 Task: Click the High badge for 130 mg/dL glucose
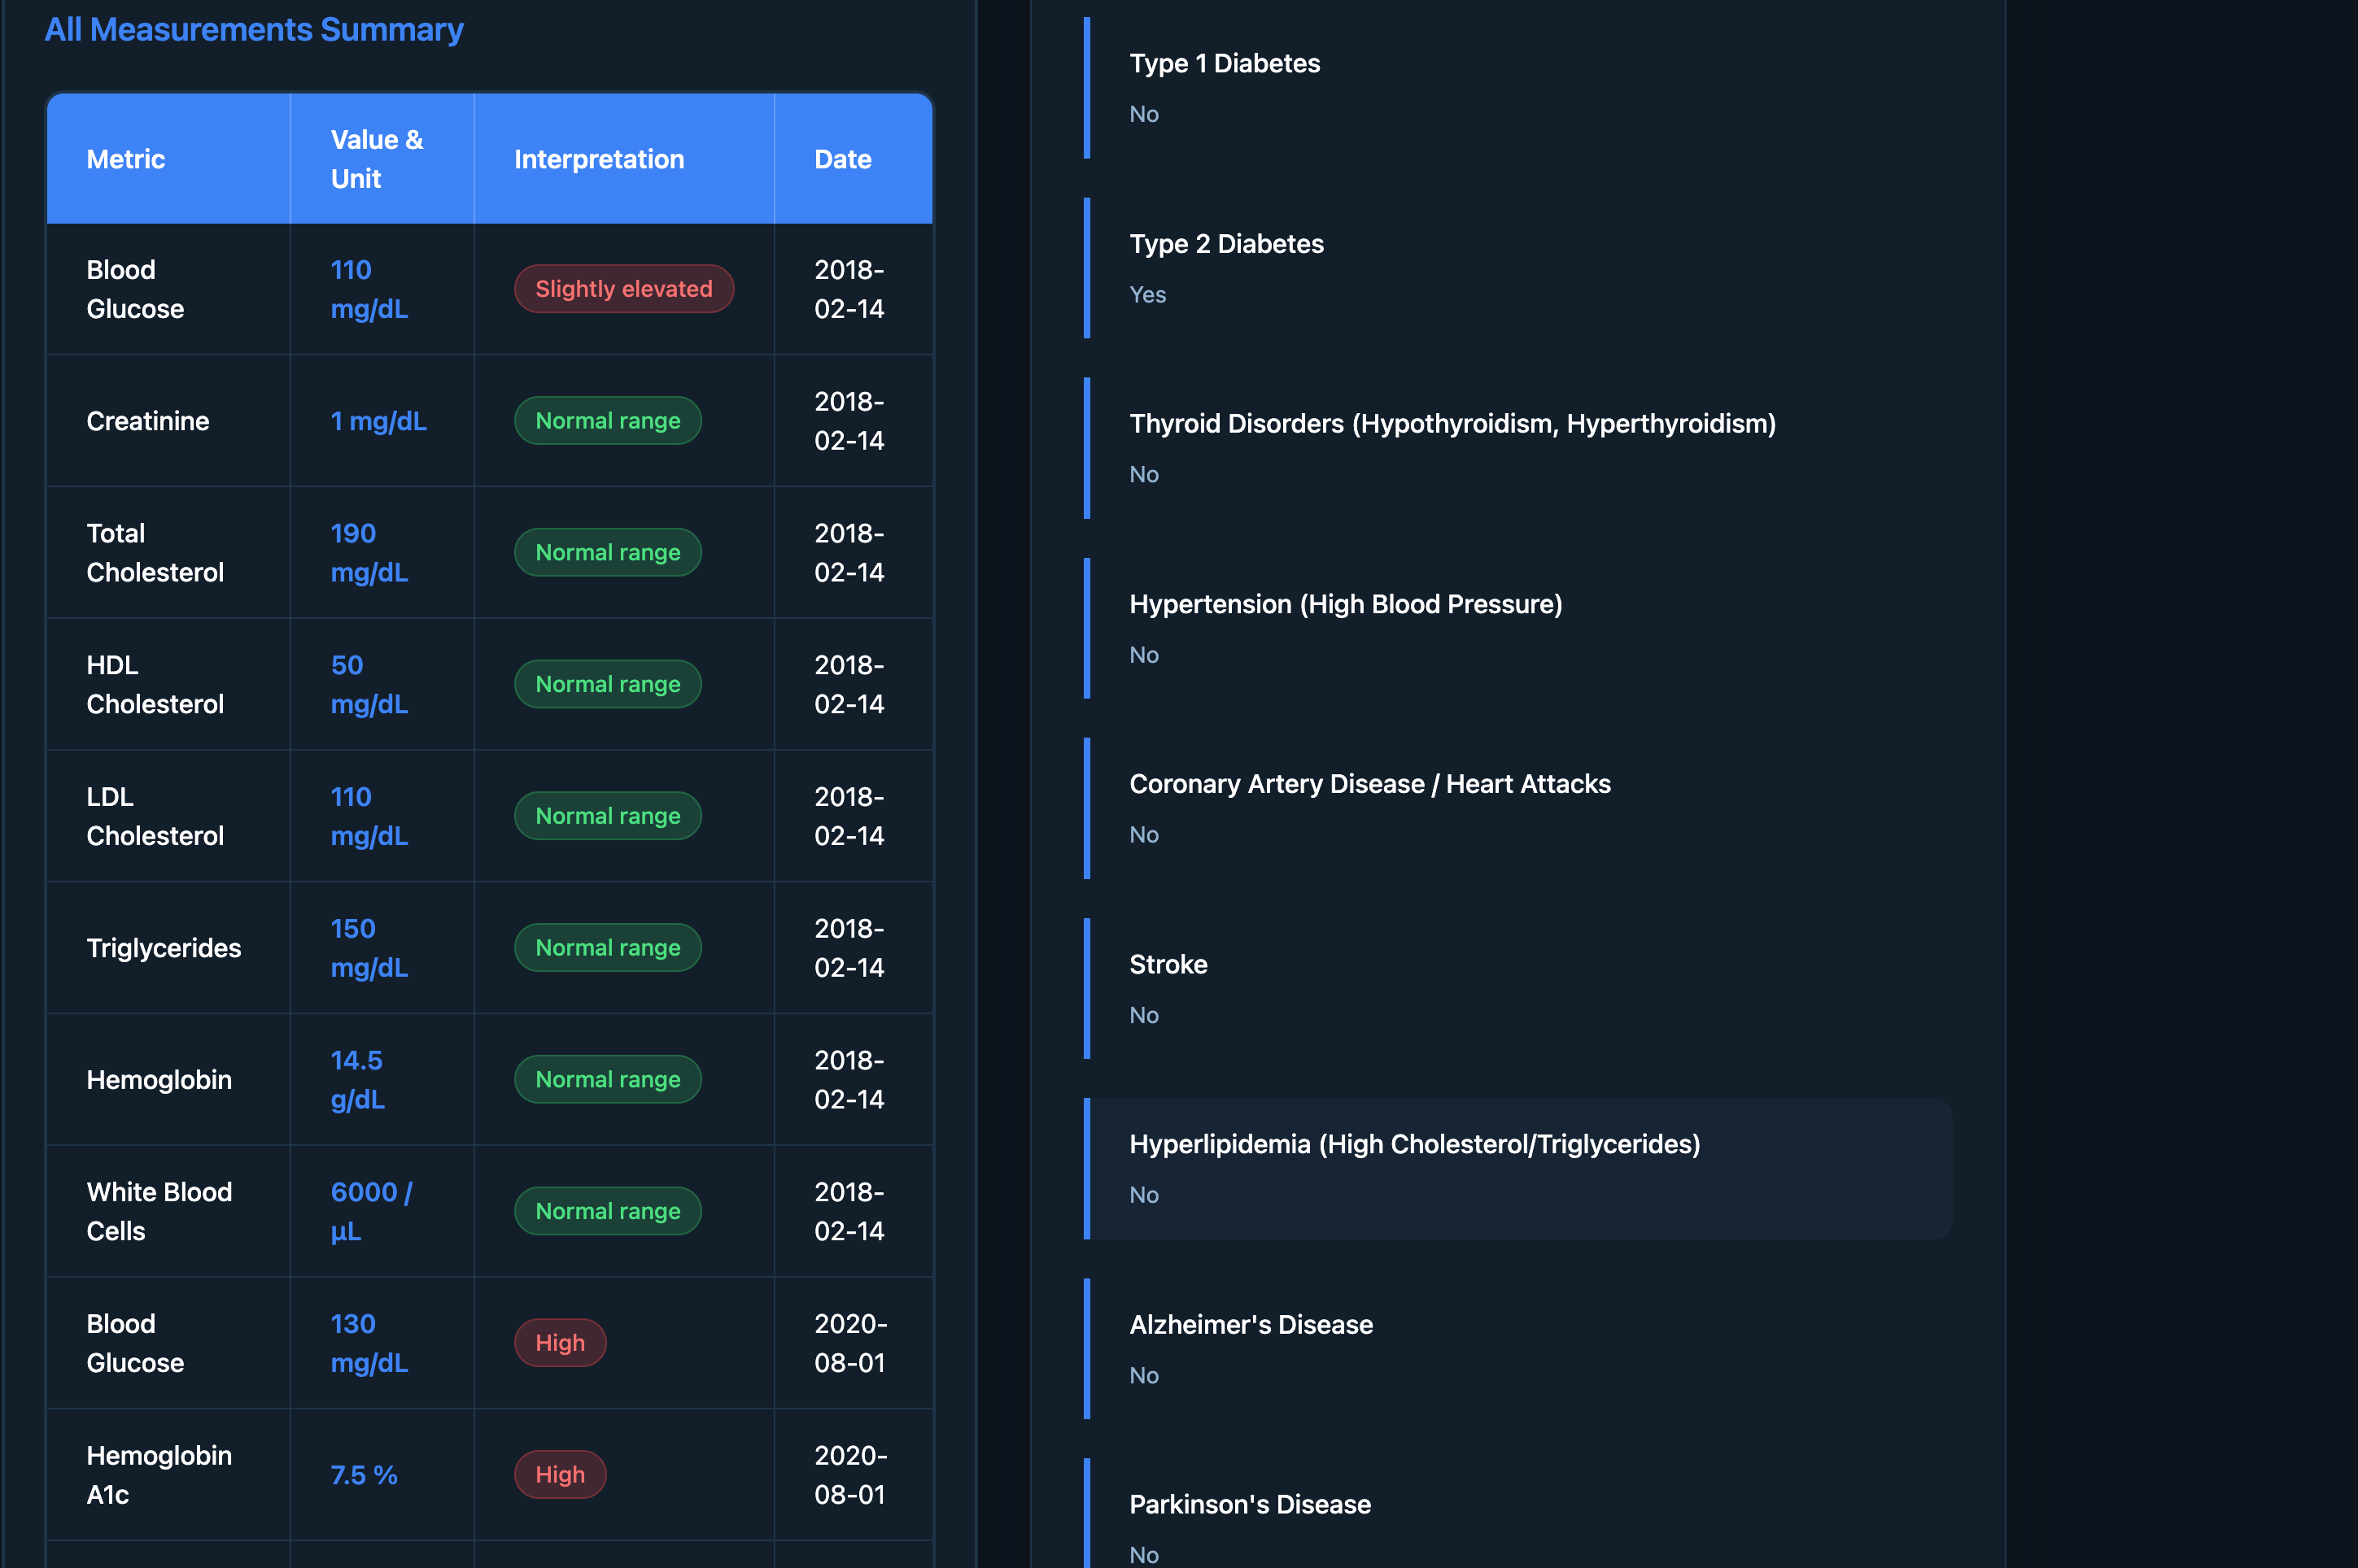click(559, 1343)
